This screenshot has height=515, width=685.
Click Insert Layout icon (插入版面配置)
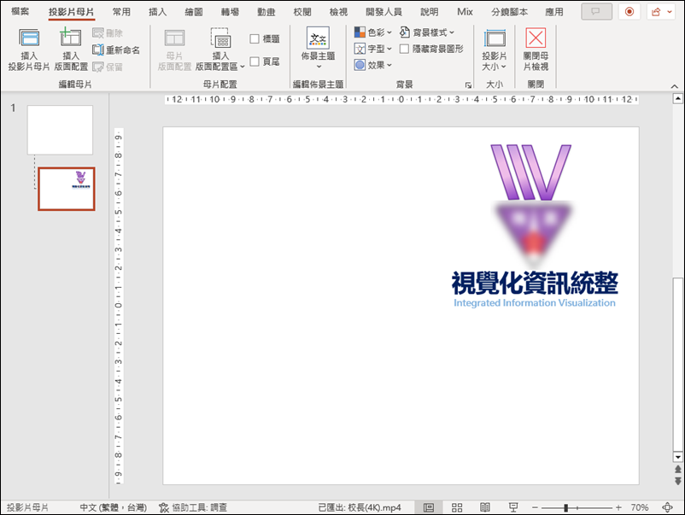(x=71, y=49)
